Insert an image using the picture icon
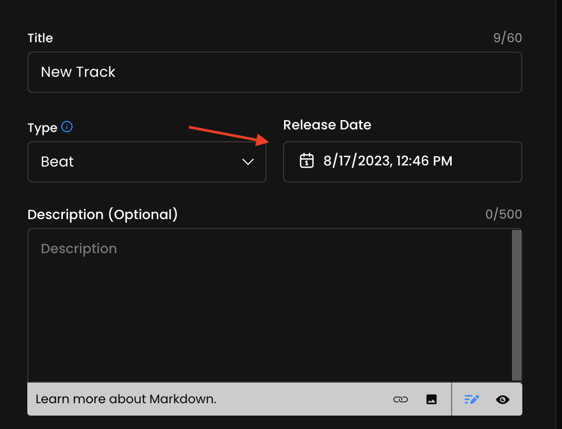Viewport: 562px width, 429px height. pyautogui.click(x=432, y=399)
